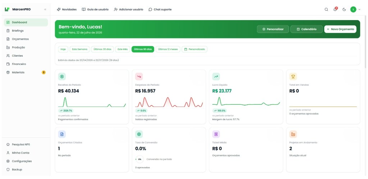Click the search magnifier icon

click(x=326, y=10)
